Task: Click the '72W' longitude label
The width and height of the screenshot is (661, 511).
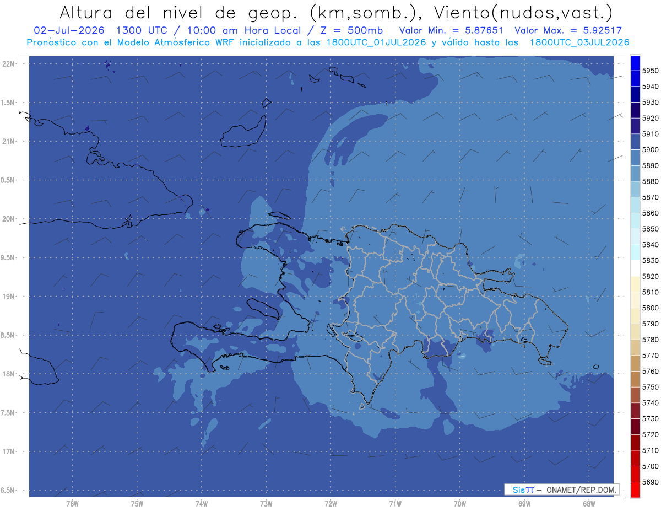Action: tap(330, 503)
